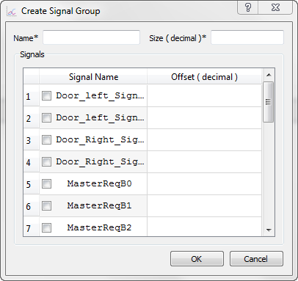Check the MasterReqB2 signal checkbox

[46, 227]
